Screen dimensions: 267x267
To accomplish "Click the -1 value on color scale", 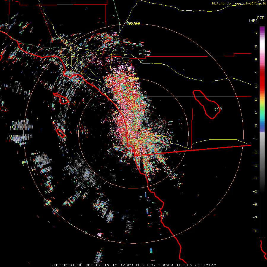I will [x=255, y=139].
